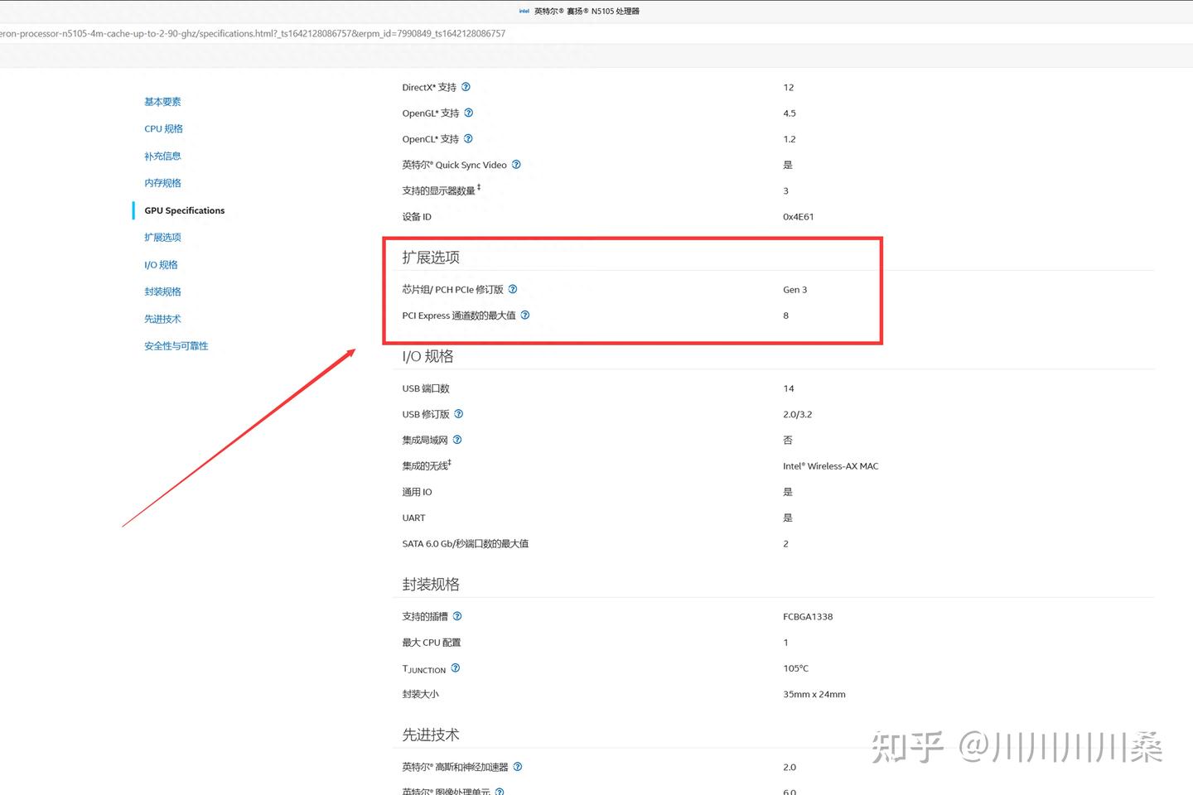The width and height of the screenshot is (1193, 795).
Task: Click the question icon for Quick Sync Video
Action: point(516,164)
